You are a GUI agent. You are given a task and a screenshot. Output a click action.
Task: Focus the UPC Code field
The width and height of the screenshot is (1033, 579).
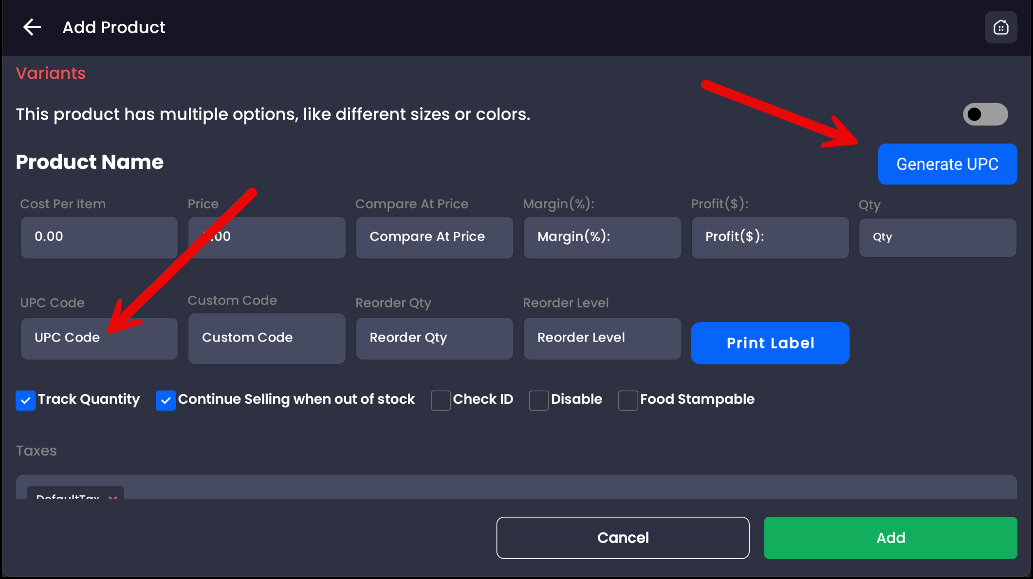click(99, 338)
